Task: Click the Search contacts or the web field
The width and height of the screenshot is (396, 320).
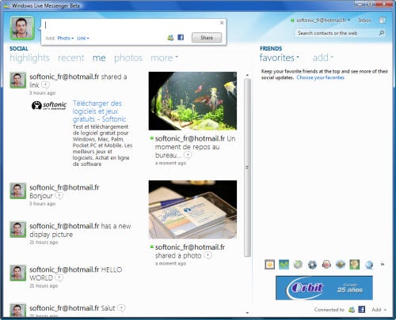Action: tap(337, 33)
